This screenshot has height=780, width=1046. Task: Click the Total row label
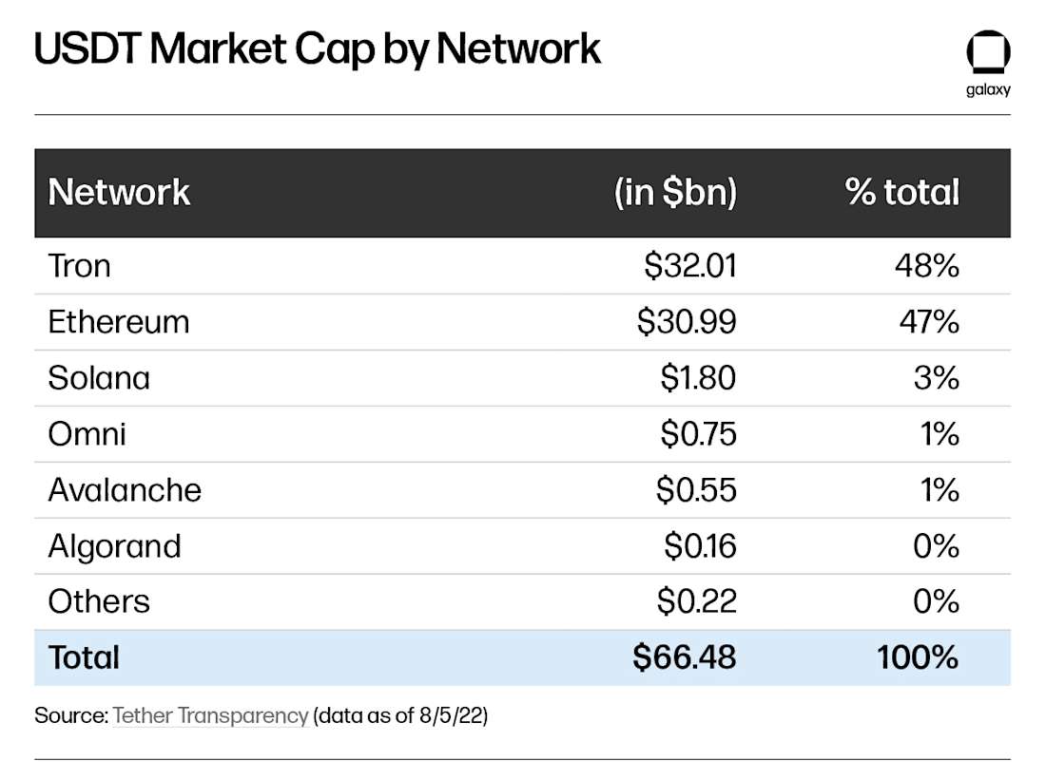[84, 657]
